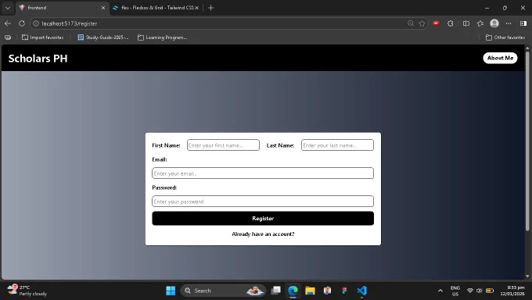Open the weather widget showing Partly cloudy
The height and width of the screenshot is (300, 532).
click(27, 291)
